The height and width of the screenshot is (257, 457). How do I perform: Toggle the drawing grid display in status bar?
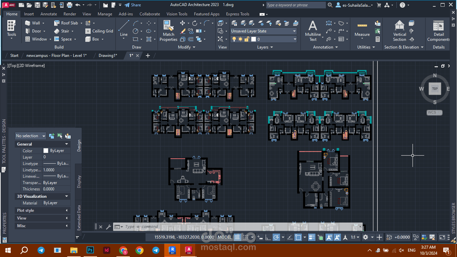pyautogui.click(x=238, y=237)
